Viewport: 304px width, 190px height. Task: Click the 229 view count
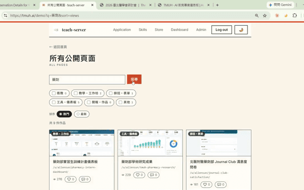pyautogui.click(x=126, y=175)
